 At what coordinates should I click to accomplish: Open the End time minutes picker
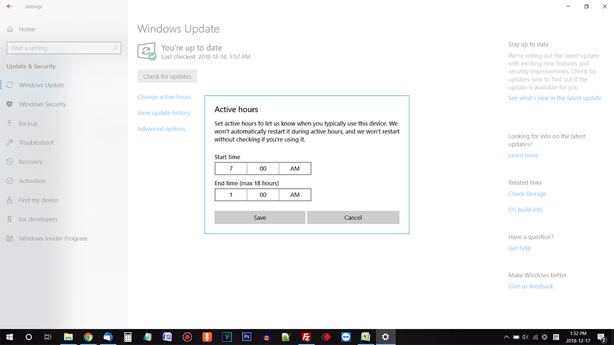click(x=263, y=195)
